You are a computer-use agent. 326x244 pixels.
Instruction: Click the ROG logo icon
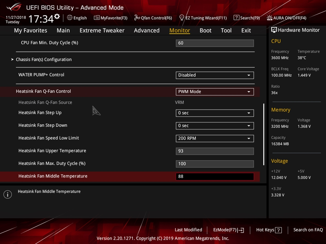coord(14,7)
